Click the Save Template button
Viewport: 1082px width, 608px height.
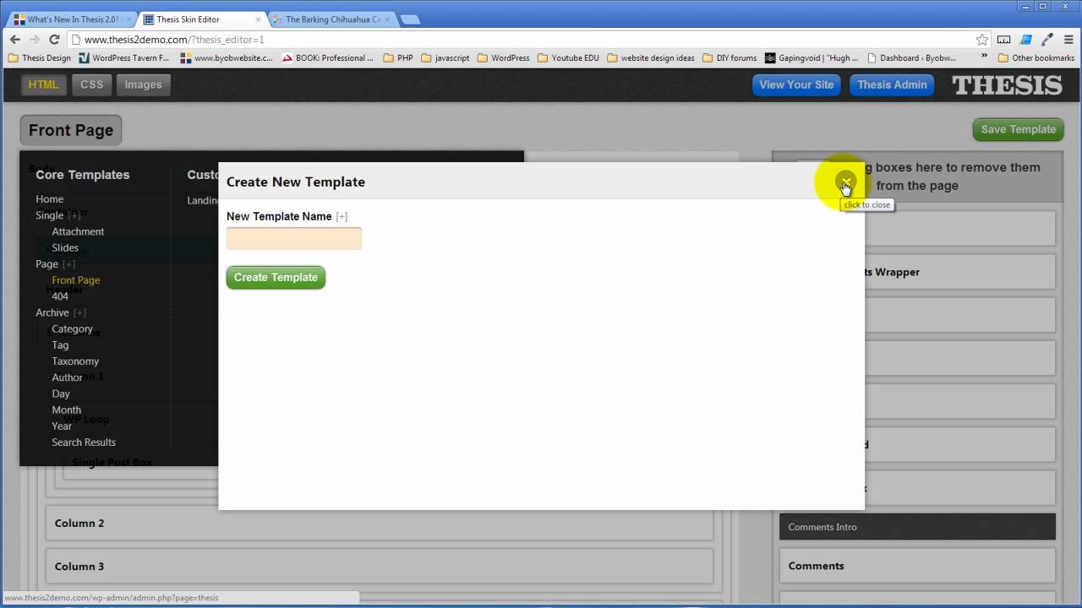(x=1018, y=129)
